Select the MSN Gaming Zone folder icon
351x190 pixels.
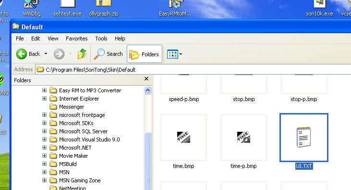click(53, 180)
